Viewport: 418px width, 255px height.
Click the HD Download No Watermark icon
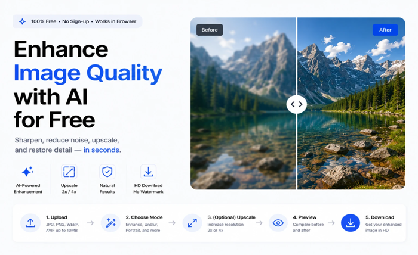coord(148,172)
